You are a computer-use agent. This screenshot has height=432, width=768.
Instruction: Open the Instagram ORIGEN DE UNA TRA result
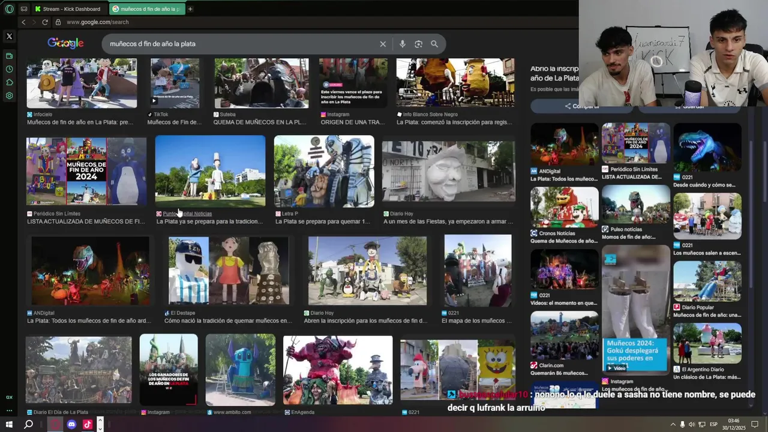(353, 83)
